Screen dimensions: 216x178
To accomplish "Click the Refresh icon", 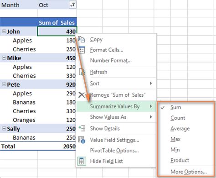I will point(82,72).
